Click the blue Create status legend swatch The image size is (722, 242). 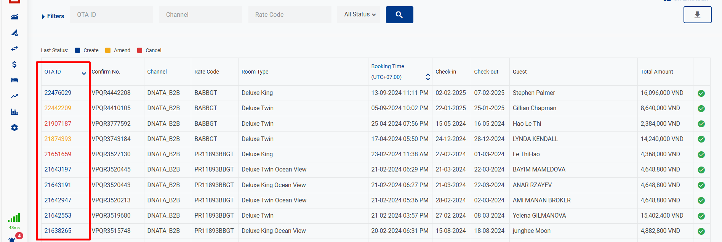click(x=78, y=50)
